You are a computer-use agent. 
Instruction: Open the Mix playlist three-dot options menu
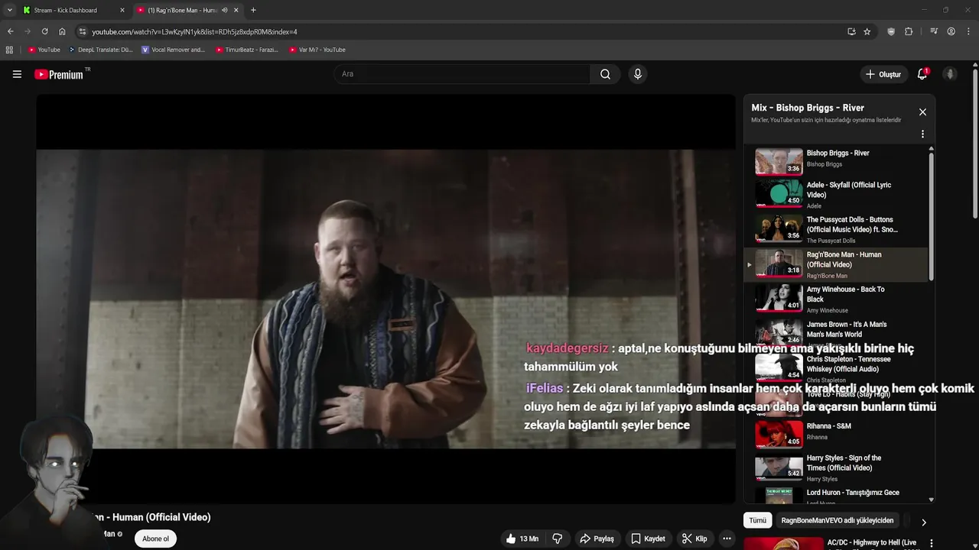922,134
